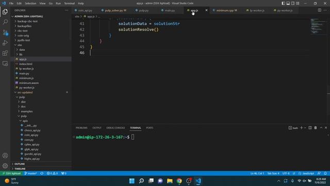
Task: Open the File menu
Action: (11, 3)
